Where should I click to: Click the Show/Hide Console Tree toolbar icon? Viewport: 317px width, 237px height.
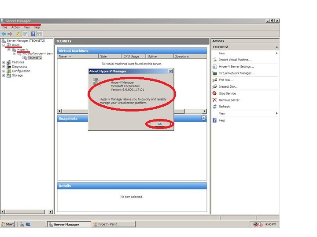(25, 34)
